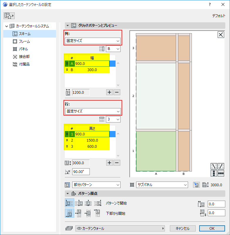
Task: Click the 幅 column header
Action: [x=92, y=58]
